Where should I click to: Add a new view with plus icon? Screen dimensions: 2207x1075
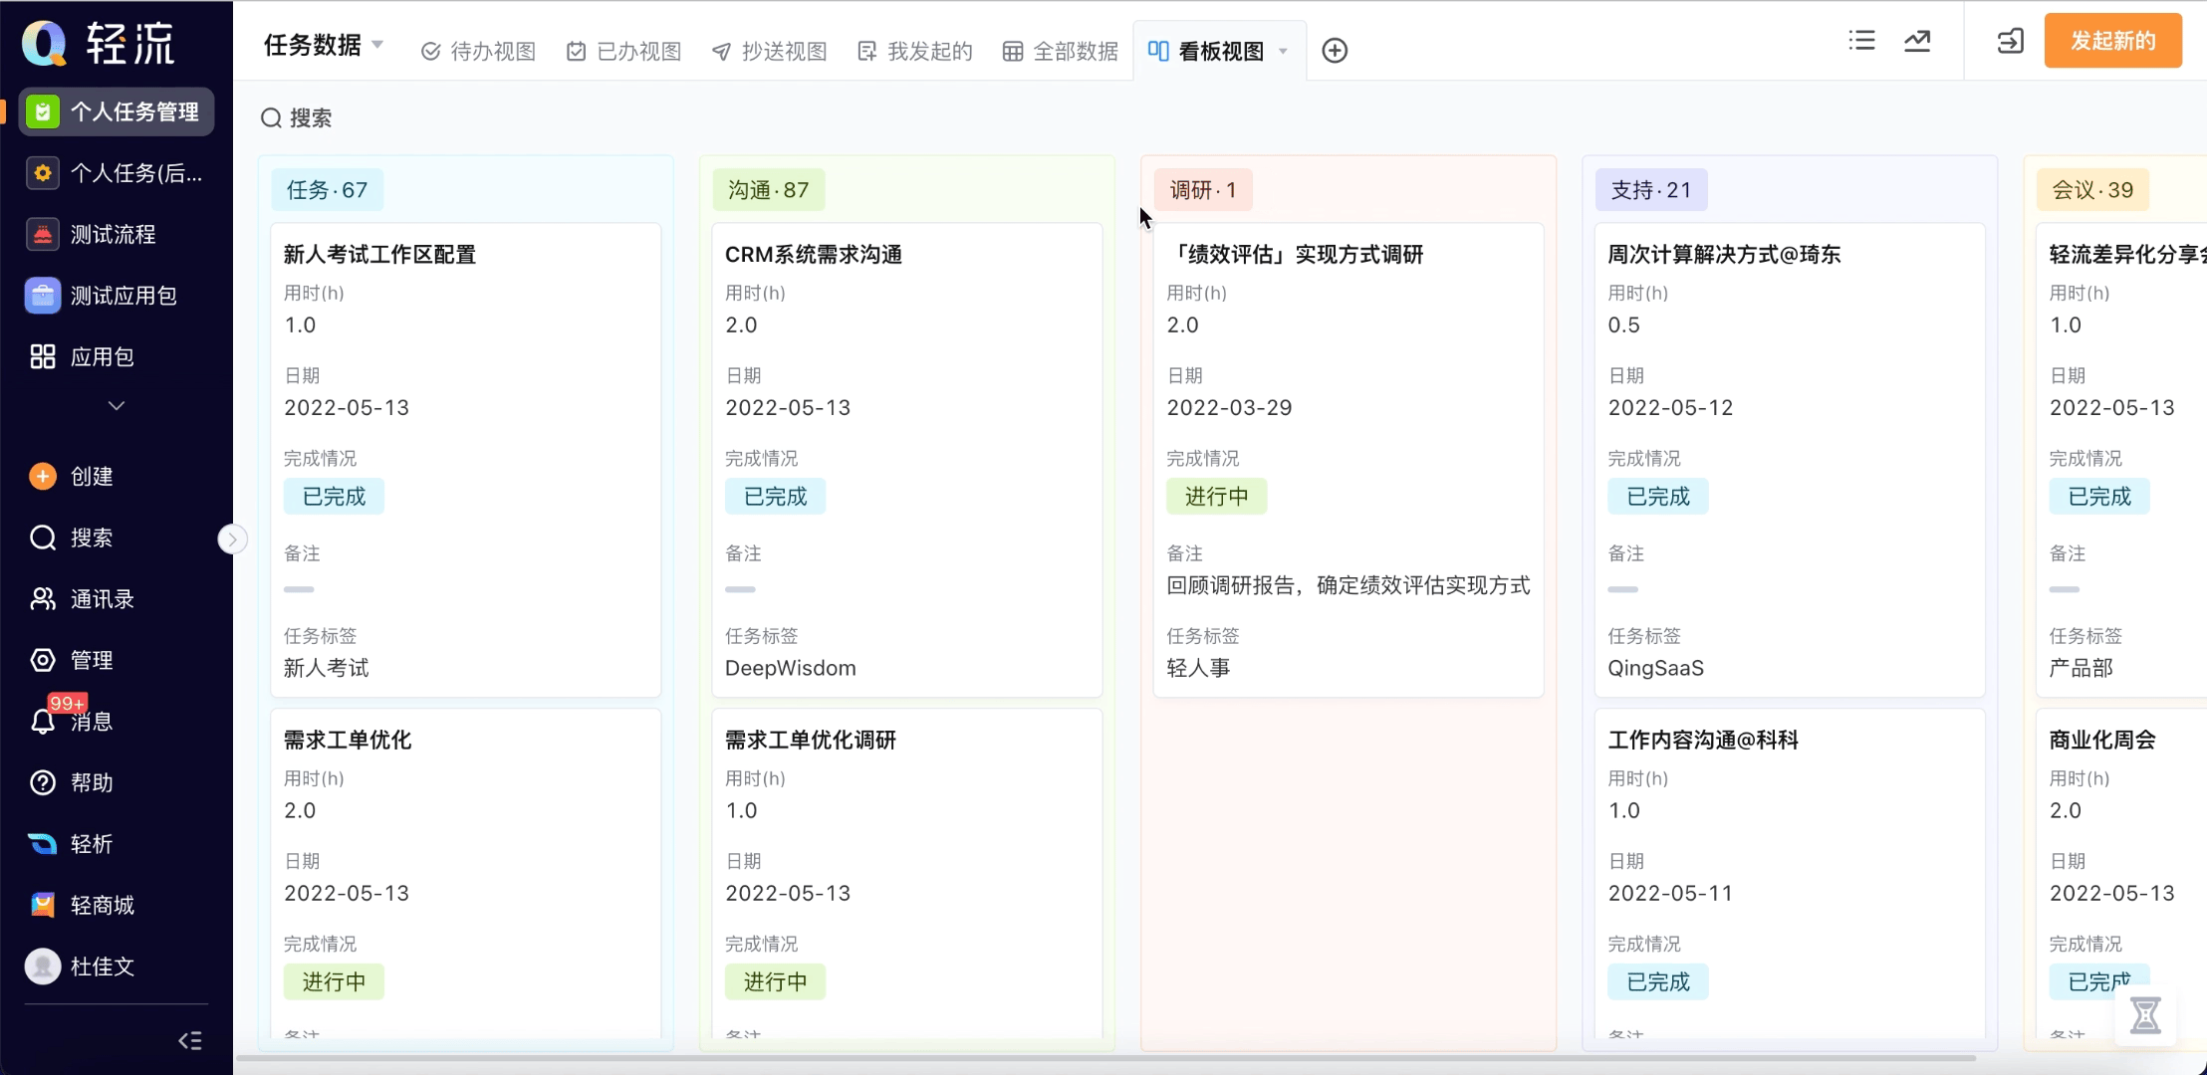pyautogui.click(x=1335, y=51)
